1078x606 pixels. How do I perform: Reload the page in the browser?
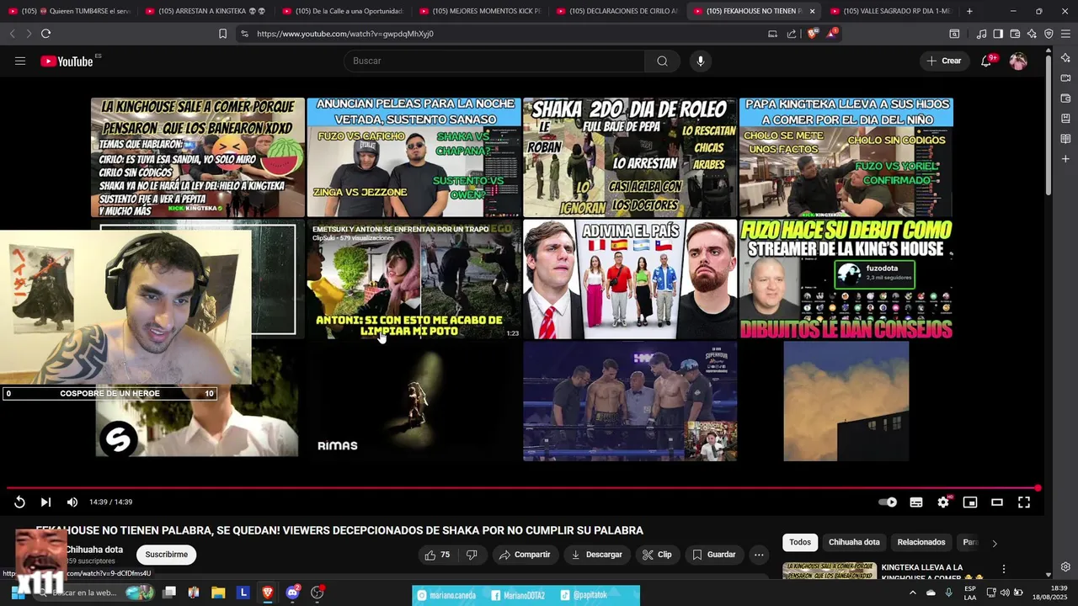coord(45,34)
